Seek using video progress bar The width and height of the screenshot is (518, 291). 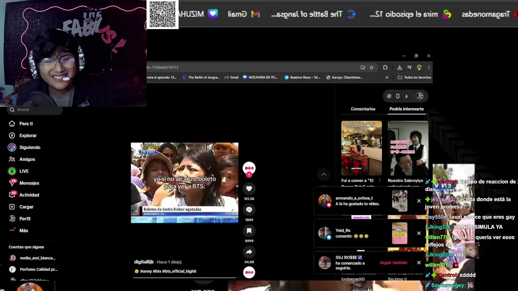[x=185, y=278]
